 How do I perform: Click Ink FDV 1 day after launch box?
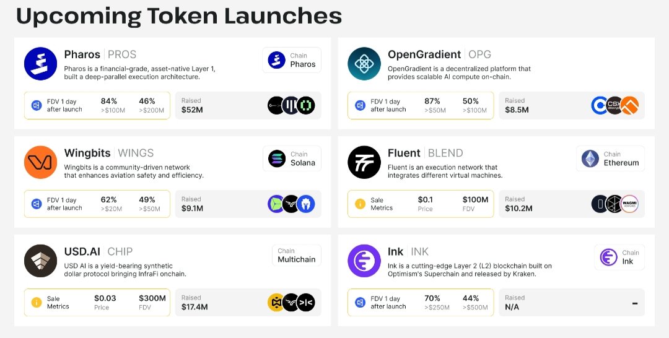pos(421,302)
